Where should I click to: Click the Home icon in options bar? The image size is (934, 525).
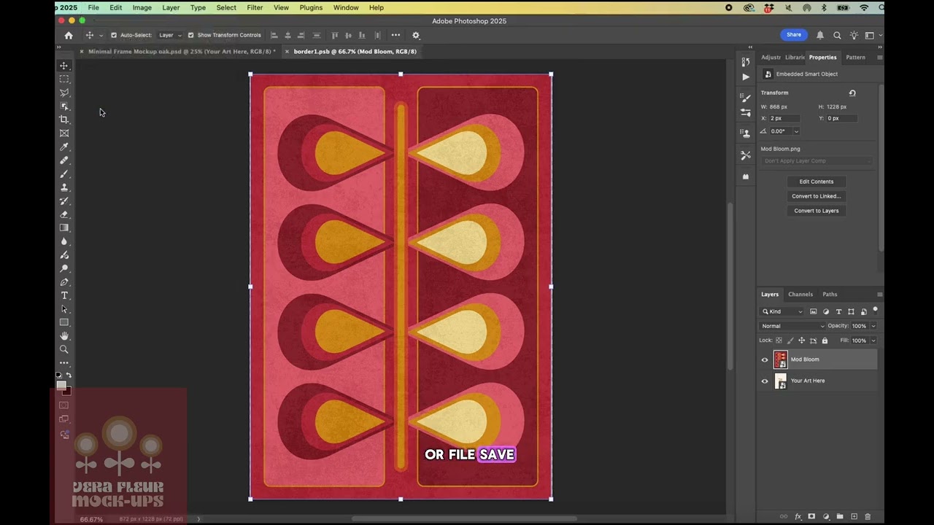tap(69, 35)
